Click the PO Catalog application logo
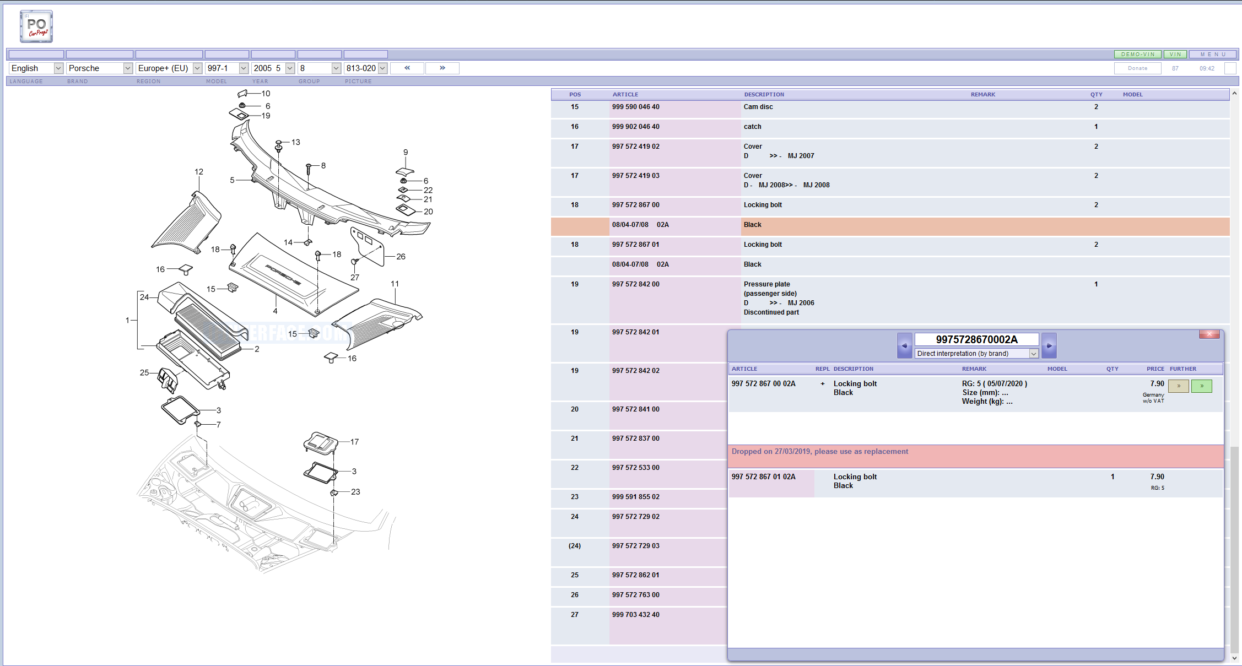 click(x=35, y=25)
